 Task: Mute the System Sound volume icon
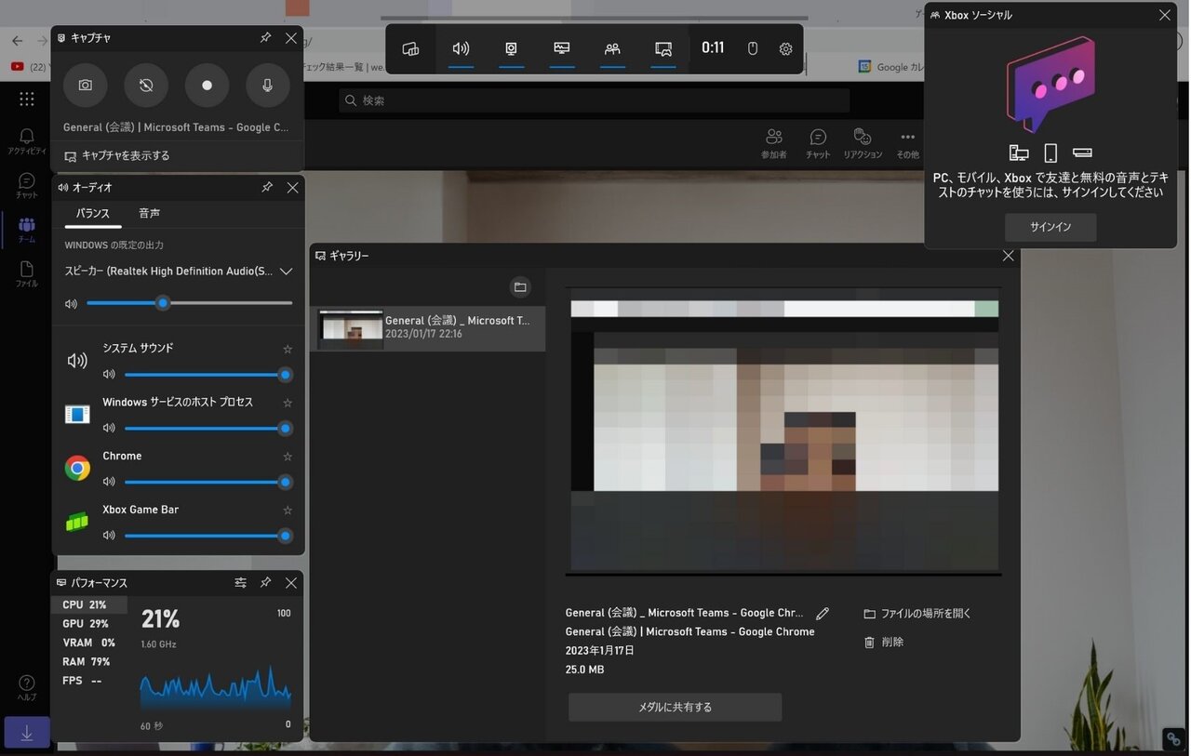pos(109,375)
